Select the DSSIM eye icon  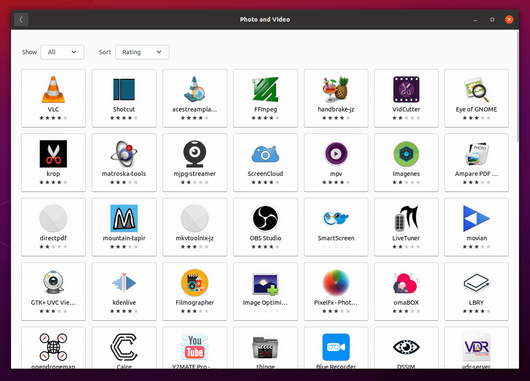[406, 347]
